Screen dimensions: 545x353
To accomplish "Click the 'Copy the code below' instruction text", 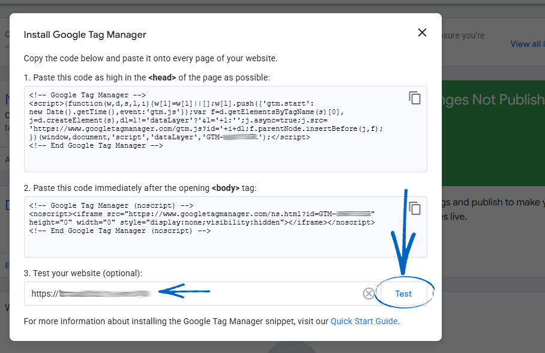I will pos(151,58).
